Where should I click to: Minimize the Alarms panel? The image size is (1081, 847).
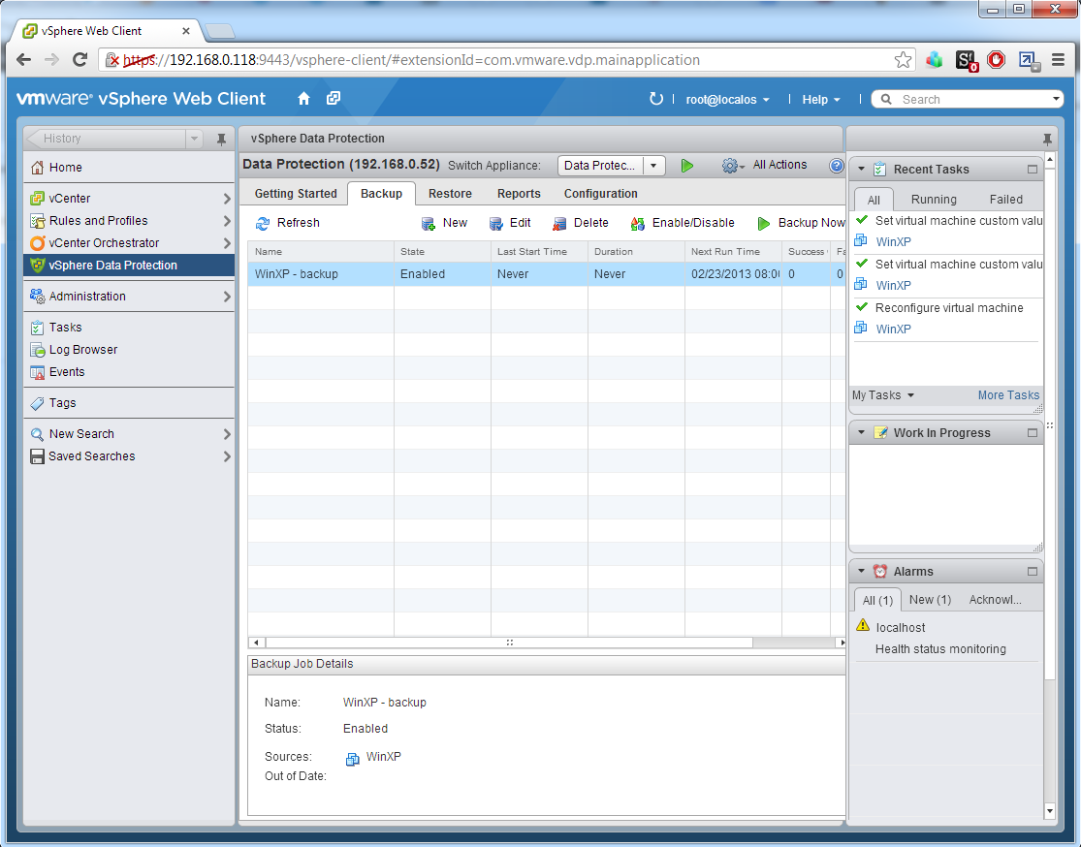pyautogui.click(x=1033, y=572)
